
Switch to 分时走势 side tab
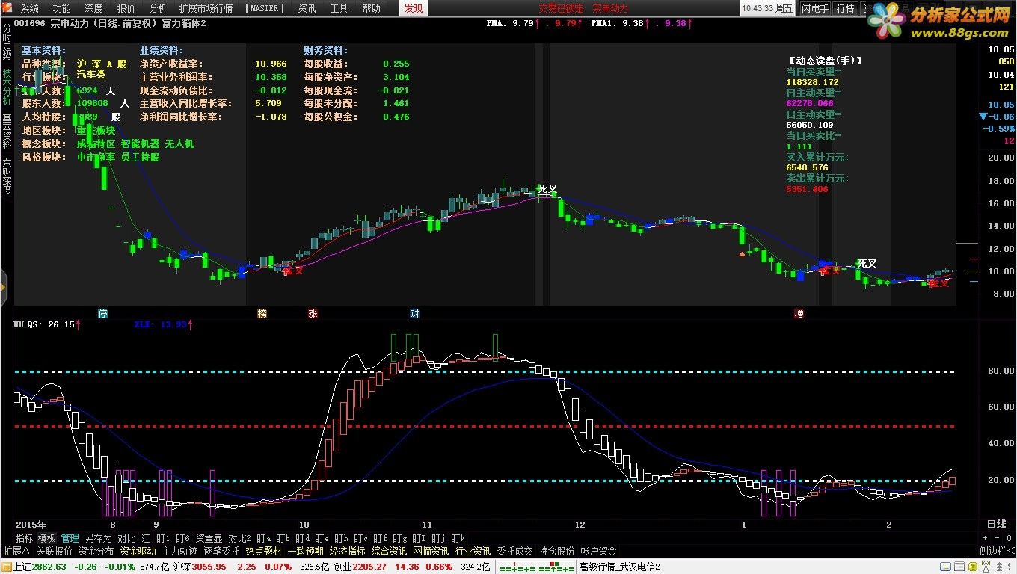pyautogui.click(x=7, y=42)
